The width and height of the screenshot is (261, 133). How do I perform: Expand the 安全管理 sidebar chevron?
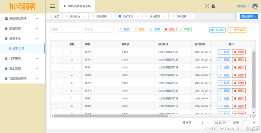click(37, 68)
